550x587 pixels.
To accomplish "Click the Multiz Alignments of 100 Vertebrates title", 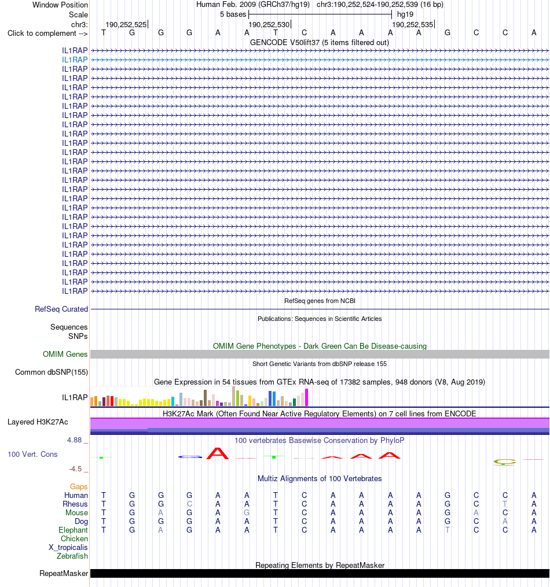I will 319,478.
